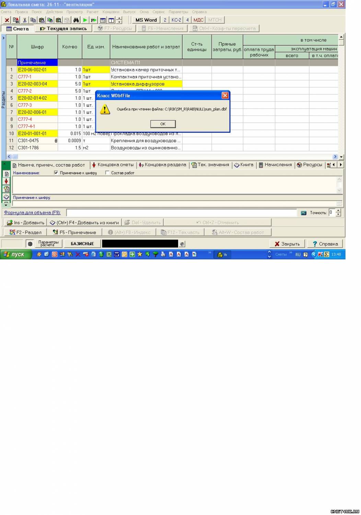Click the Формула для объема (F9) link
Viewport: 361px width, 515px height.
(x=32, y=213)
